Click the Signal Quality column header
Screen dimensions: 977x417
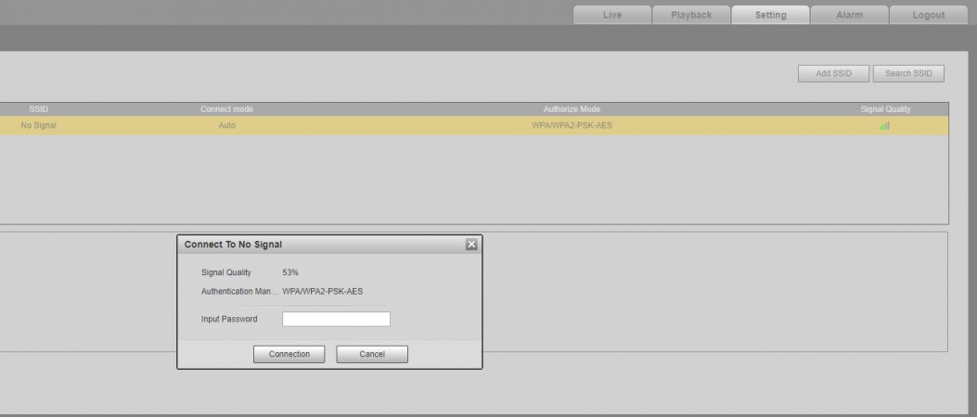click(885, 109)
